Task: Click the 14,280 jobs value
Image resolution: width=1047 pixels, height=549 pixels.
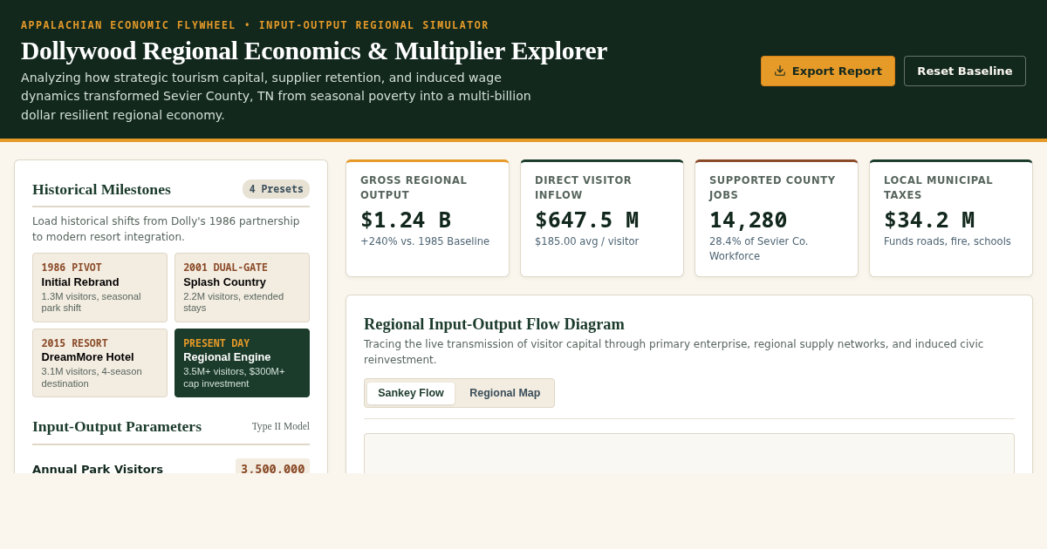Action: (x=748, y=220)
